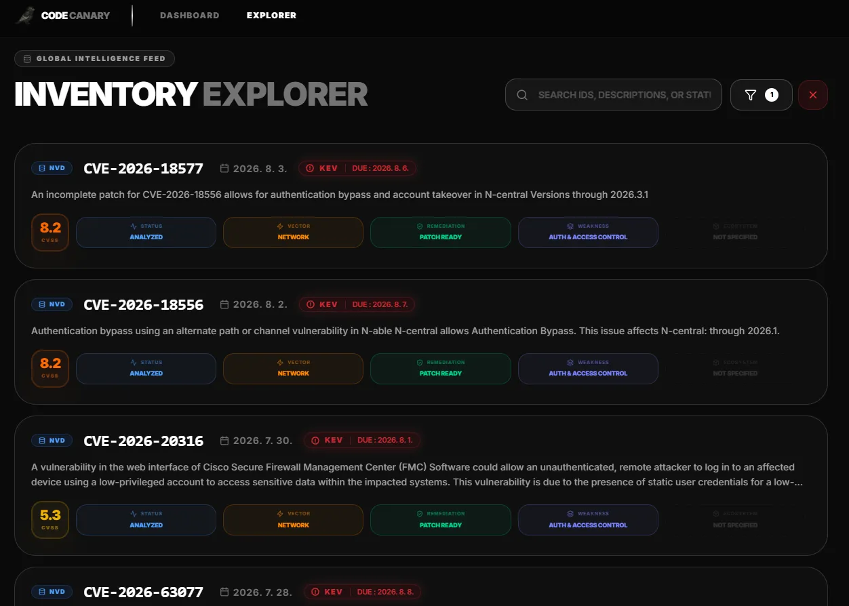Click Weakness Auth & Access Control on CVE-2026-18556
The height and width of the screenshot is (606, 849).
pyautogui.click(x=588, y=369)
